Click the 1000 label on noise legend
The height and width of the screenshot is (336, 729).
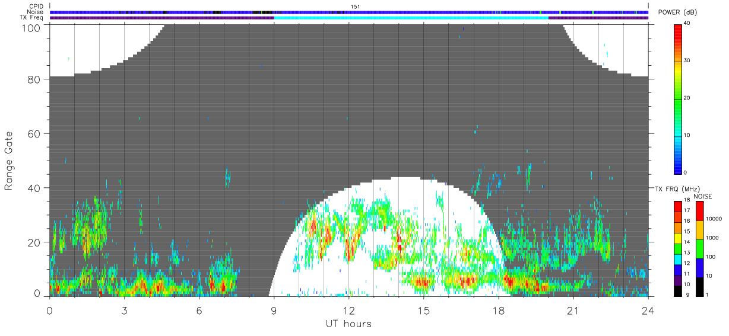pos(713,238)
